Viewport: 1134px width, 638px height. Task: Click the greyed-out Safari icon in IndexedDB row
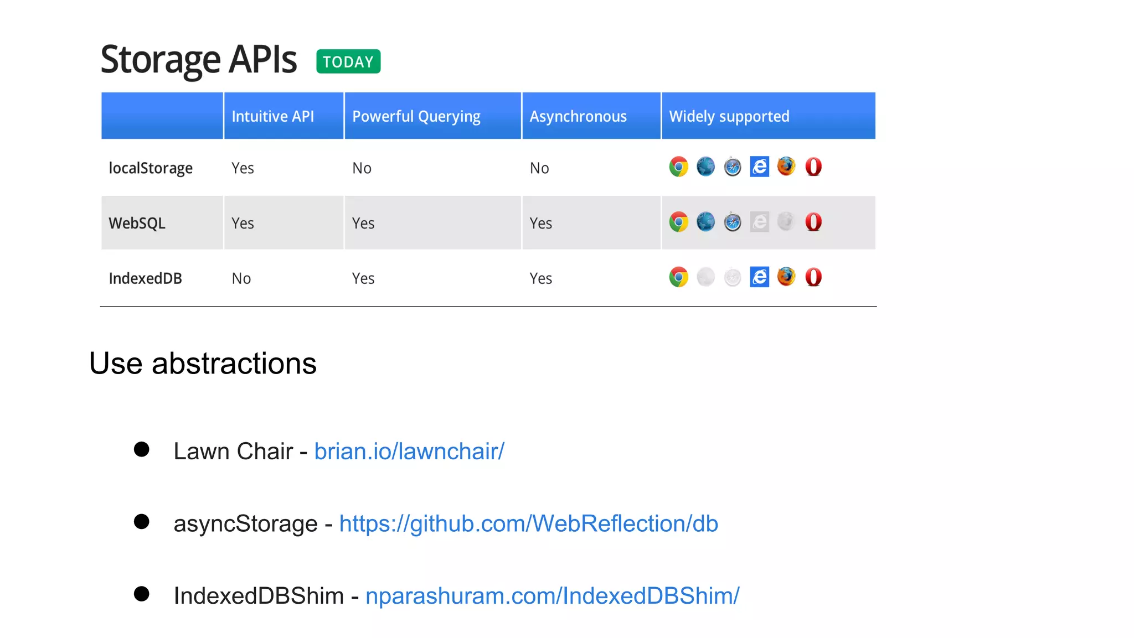pos(733,277)
